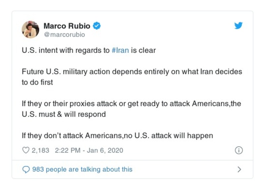265x190 pixels.
Task: Click the "to do first" line
Action: click(x=37, y=82)
